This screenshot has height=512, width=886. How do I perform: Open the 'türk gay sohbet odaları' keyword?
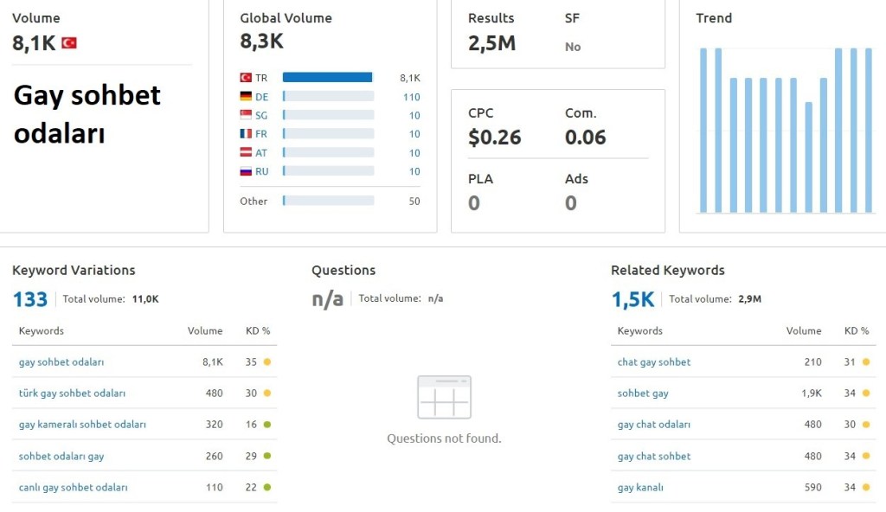(72, 394)
